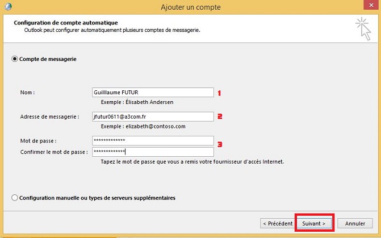
Task: Click the Nom input field
Action: click(153, 93)
